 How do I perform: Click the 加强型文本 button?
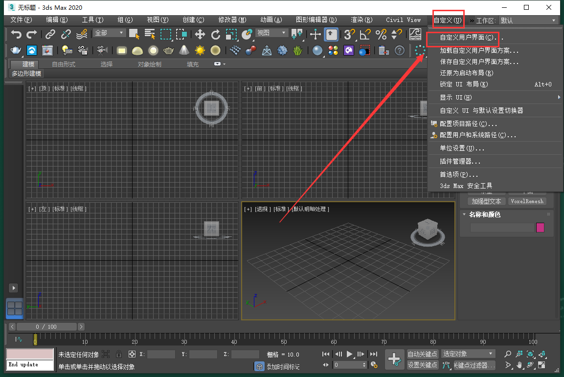[486, 201]
